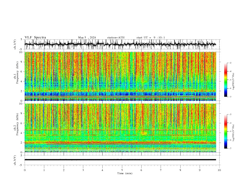Click the time axis tick label "3"

coord(83,170)
